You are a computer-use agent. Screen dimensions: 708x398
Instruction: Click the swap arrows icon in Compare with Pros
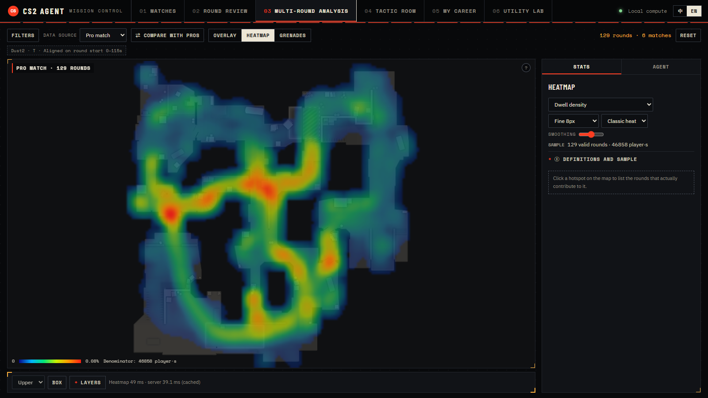pyautogui.click(x=138, y=35)
